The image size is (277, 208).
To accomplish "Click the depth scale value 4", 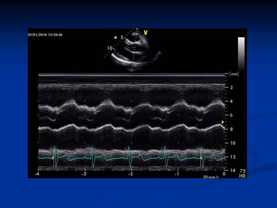I will click(x=232, y=101).
